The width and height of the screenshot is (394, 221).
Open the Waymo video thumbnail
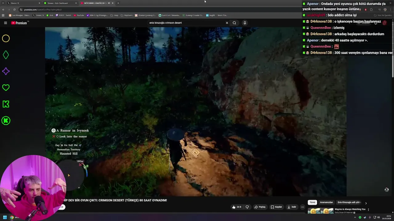(x=321, y=211)
